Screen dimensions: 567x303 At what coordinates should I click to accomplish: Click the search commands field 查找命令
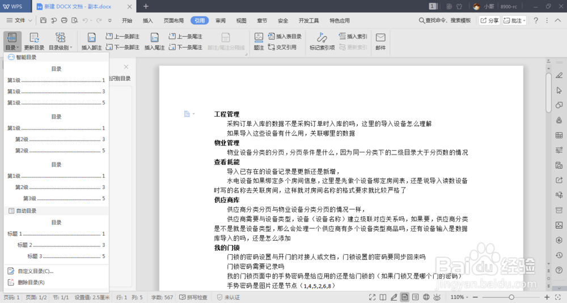pyautogui.click(x=445, y=20)
